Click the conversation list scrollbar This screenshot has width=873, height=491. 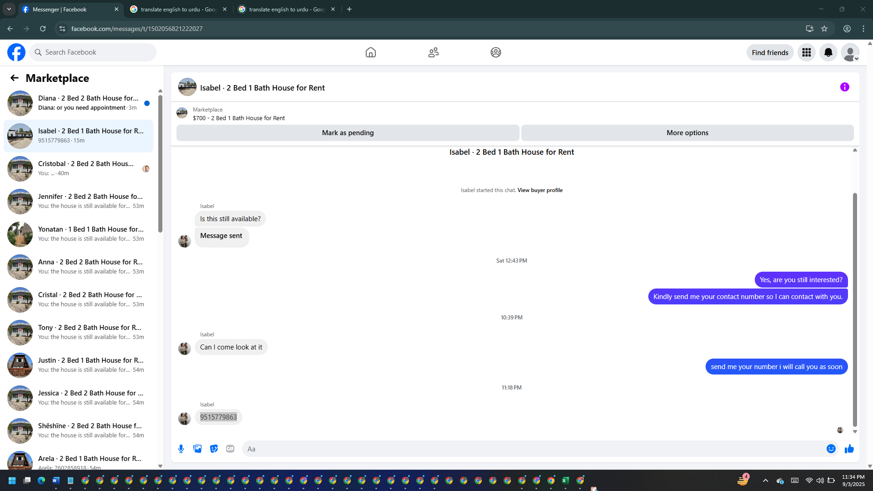pos(160,164)
